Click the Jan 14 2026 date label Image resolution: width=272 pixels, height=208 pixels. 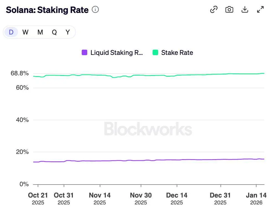pyautogui.click(x=256, y=198)
